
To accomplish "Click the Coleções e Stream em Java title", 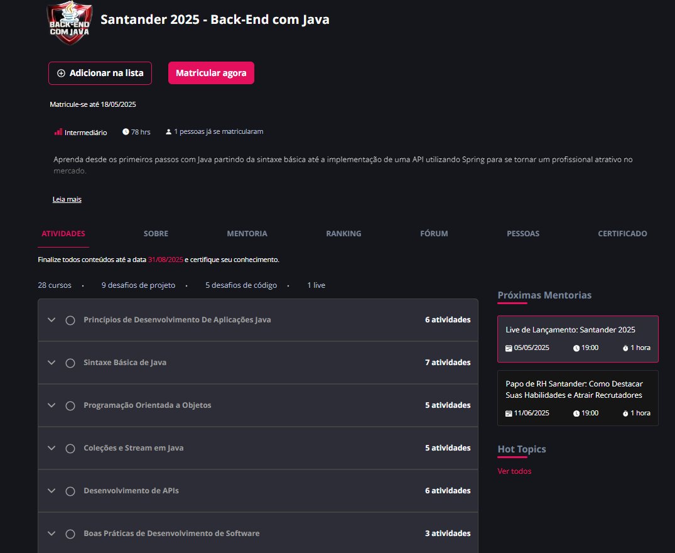I will (134, 448).
